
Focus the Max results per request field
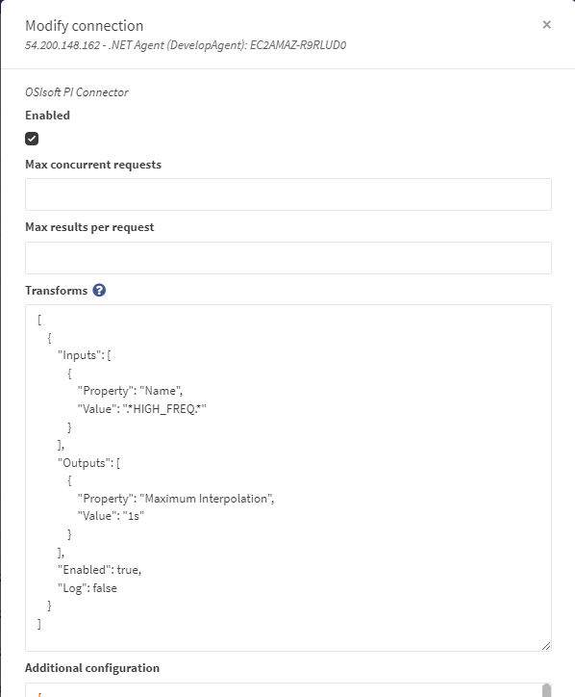tap(288, 258)
